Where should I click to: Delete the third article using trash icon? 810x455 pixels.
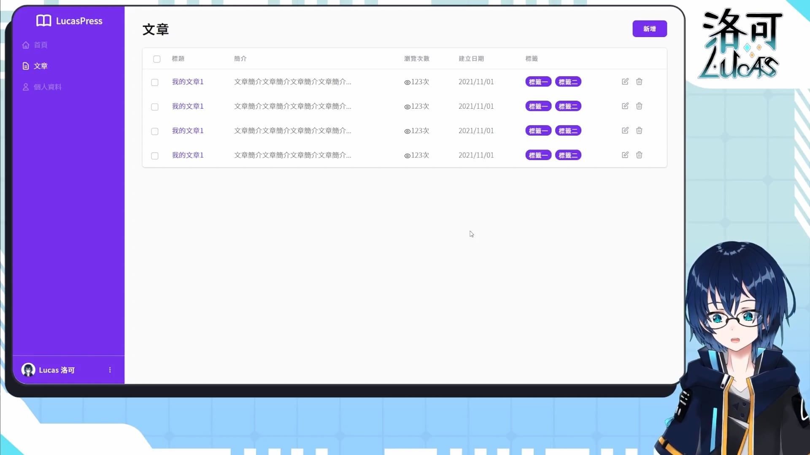tap(639, 130)
